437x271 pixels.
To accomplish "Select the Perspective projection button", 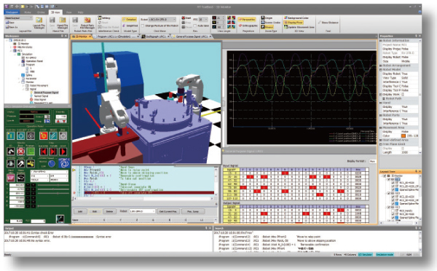I will coord(247,20).
